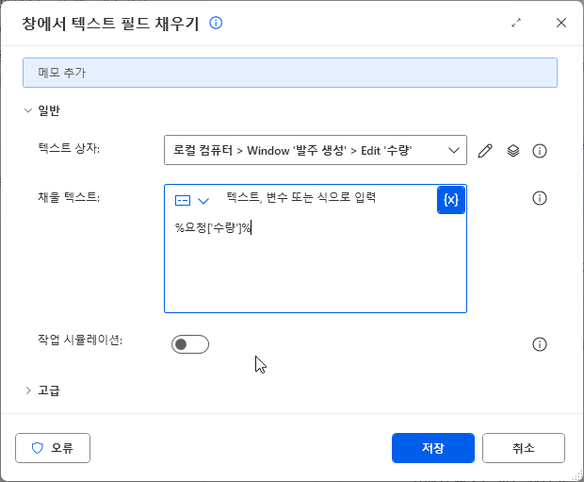
Task: Click the 작업 시뮬레이션 label
Action: tap(80, 340)
